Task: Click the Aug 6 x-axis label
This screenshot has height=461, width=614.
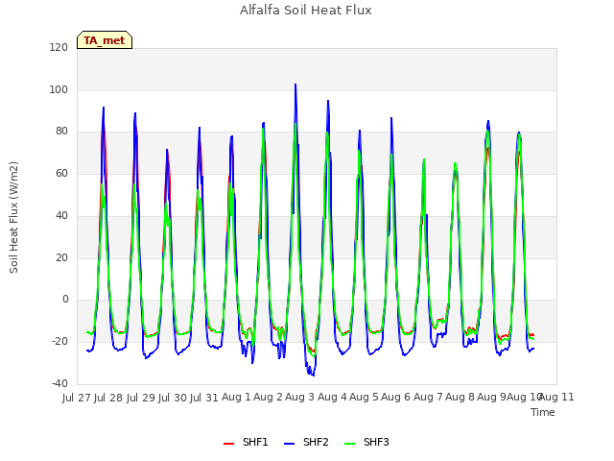Action: (395, 397)
